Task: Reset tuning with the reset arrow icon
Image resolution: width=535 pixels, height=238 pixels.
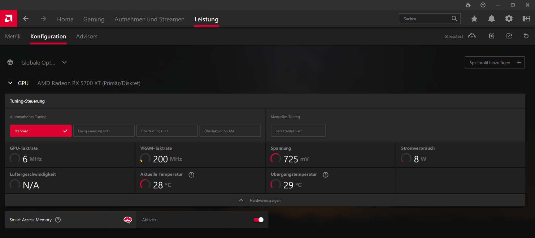Action: pos(526,36)
